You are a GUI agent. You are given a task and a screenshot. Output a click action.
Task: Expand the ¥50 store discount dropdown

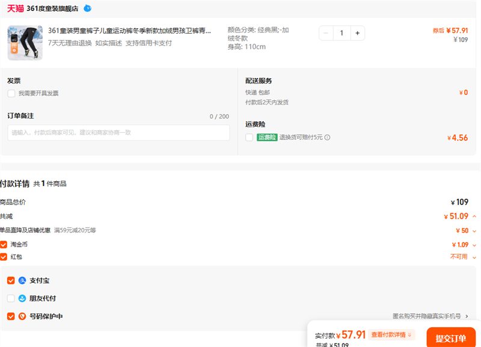(474, 231)
